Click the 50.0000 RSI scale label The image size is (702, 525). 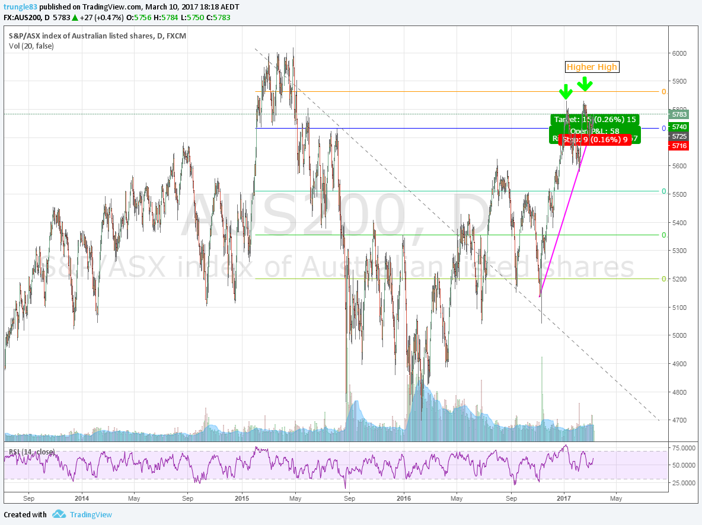[684, 466]
